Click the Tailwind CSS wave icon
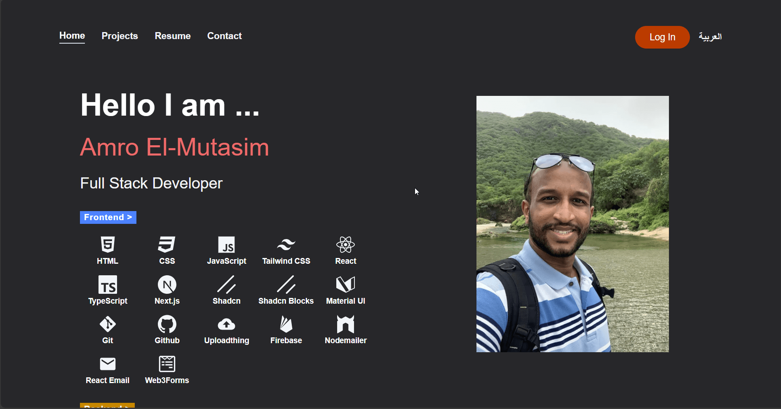This screenshot has width=781, height=409. [x=286, y=244]
